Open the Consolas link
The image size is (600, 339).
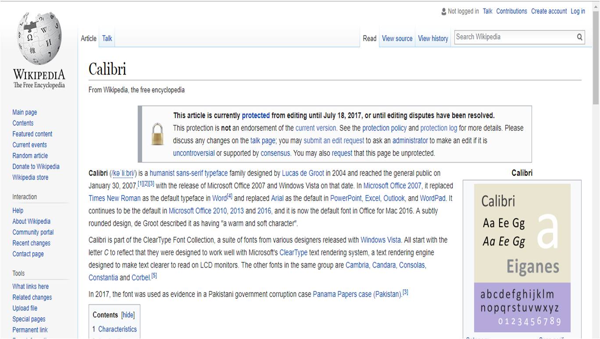click(412, 265)
